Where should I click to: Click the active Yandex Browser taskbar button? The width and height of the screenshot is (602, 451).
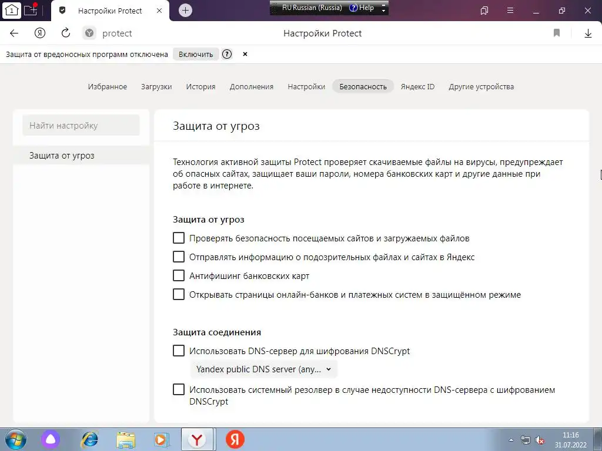click(198, 439)
